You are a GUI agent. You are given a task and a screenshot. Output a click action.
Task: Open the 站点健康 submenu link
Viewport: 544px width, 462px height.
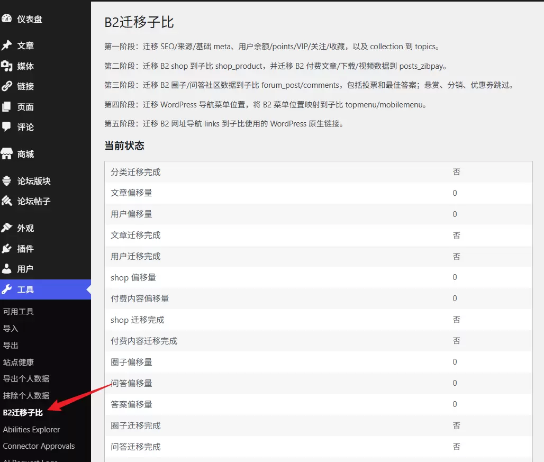click(19, 362)
